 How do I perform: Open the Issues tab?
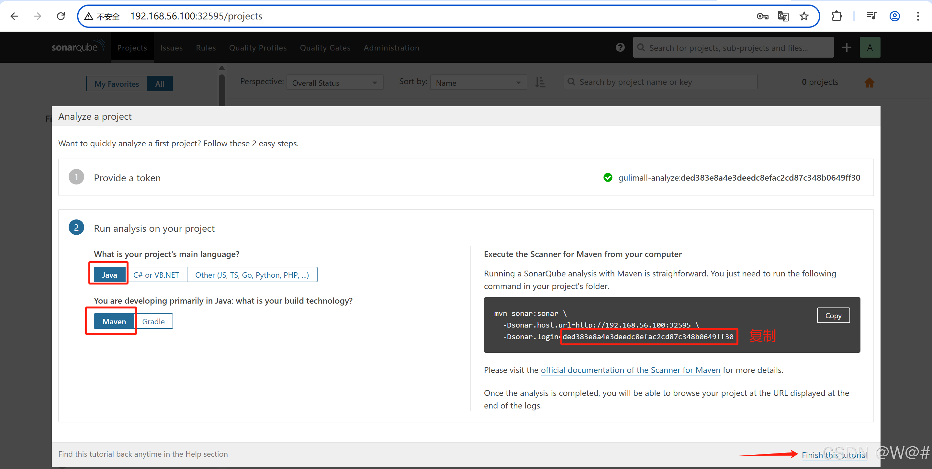(x=172, y=48)
